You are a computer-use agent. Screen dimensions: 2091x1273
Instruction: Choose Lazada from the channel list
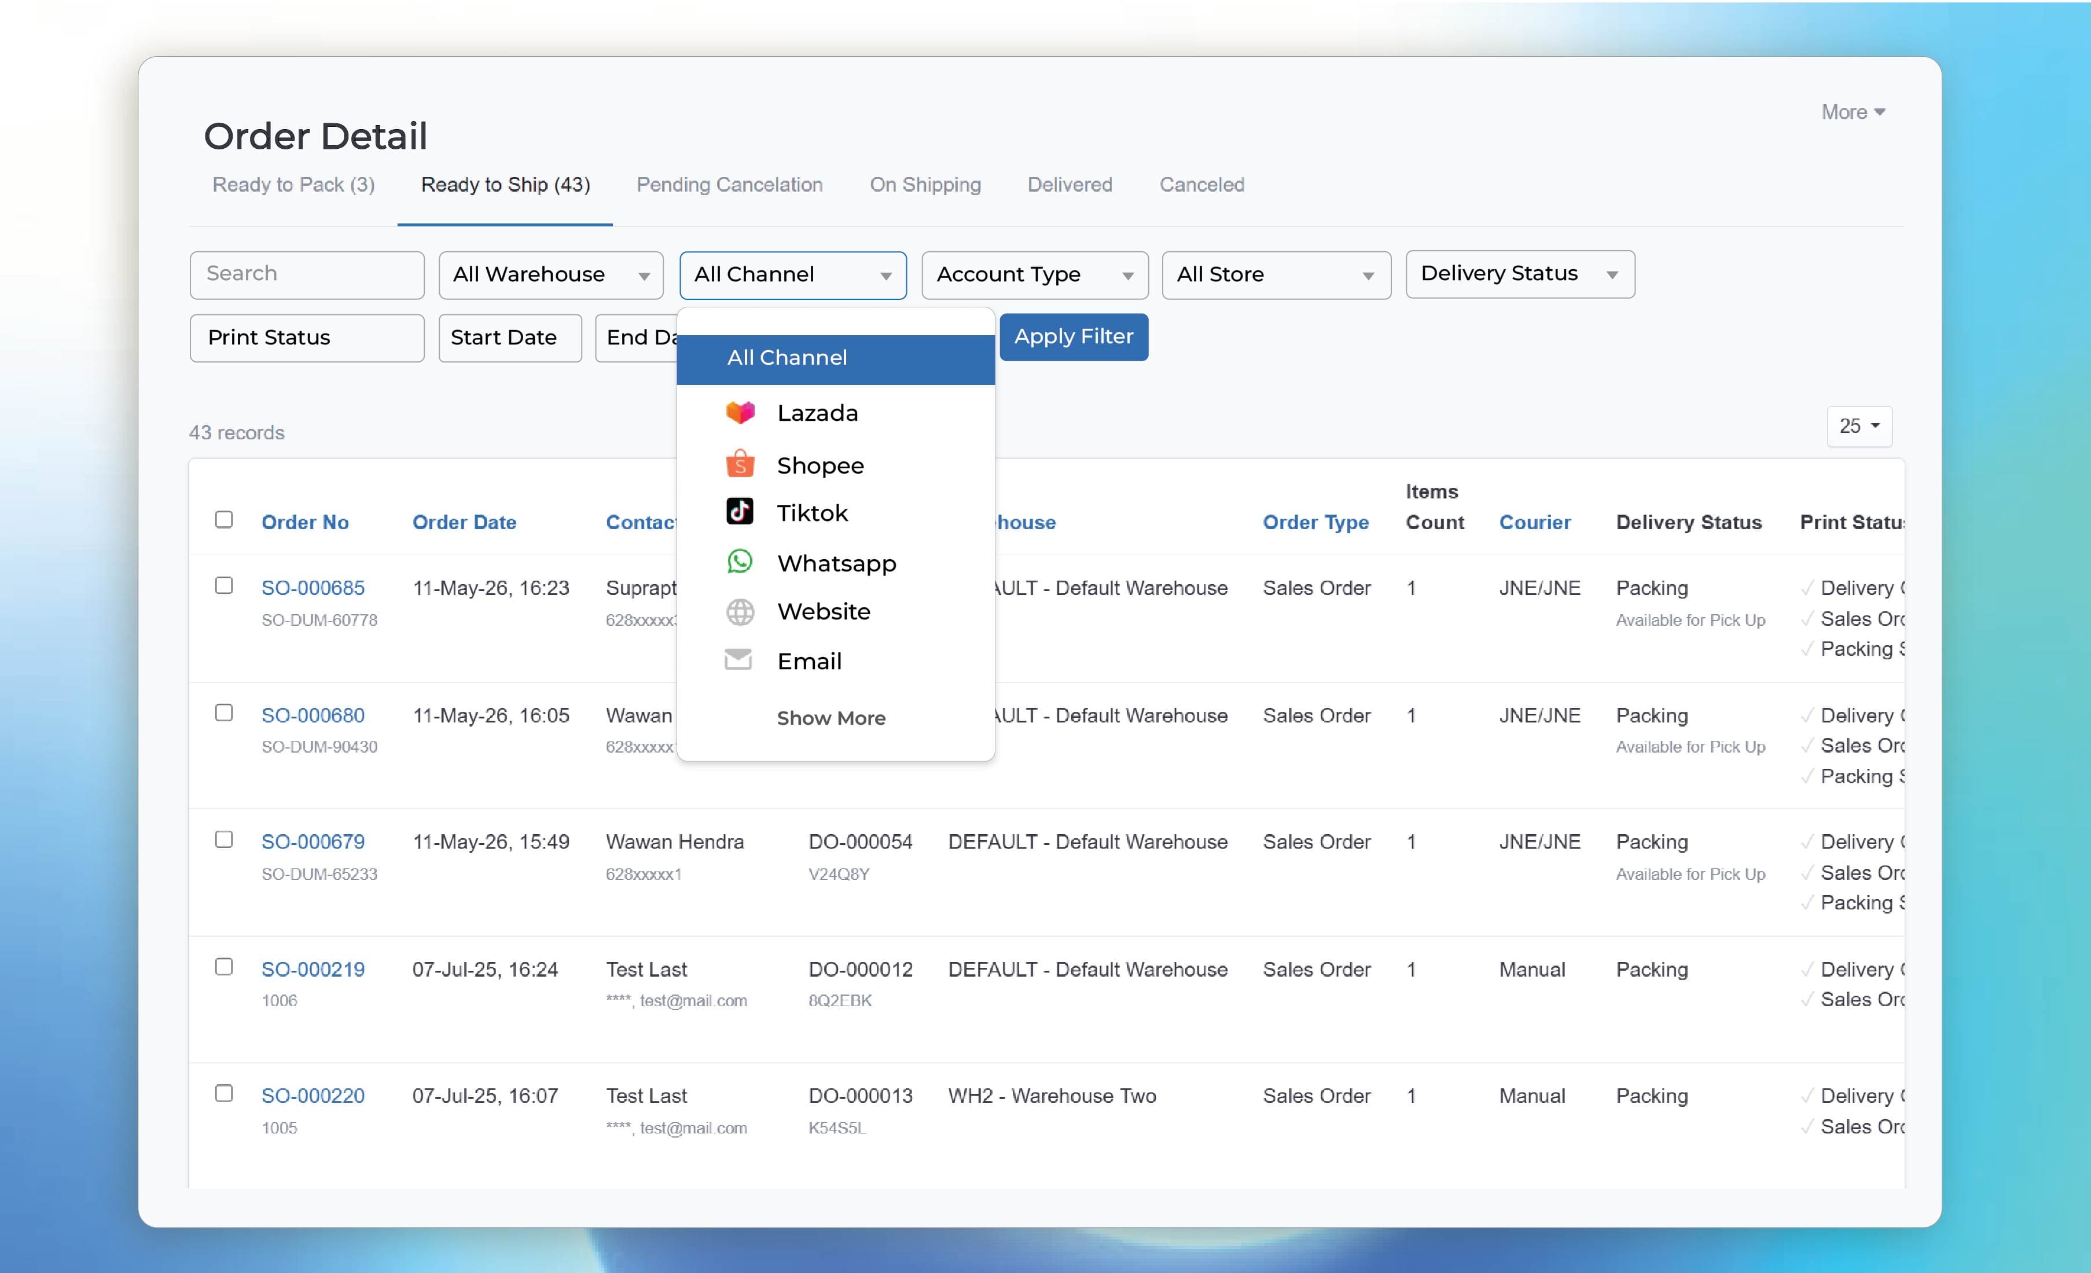click(836, 413)
